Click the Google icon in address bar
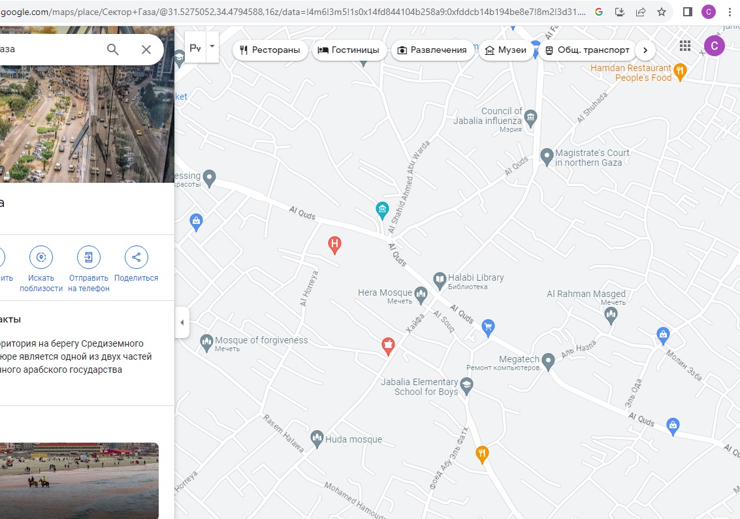Viewport: 740px width, 519px height. click(599, 12)
